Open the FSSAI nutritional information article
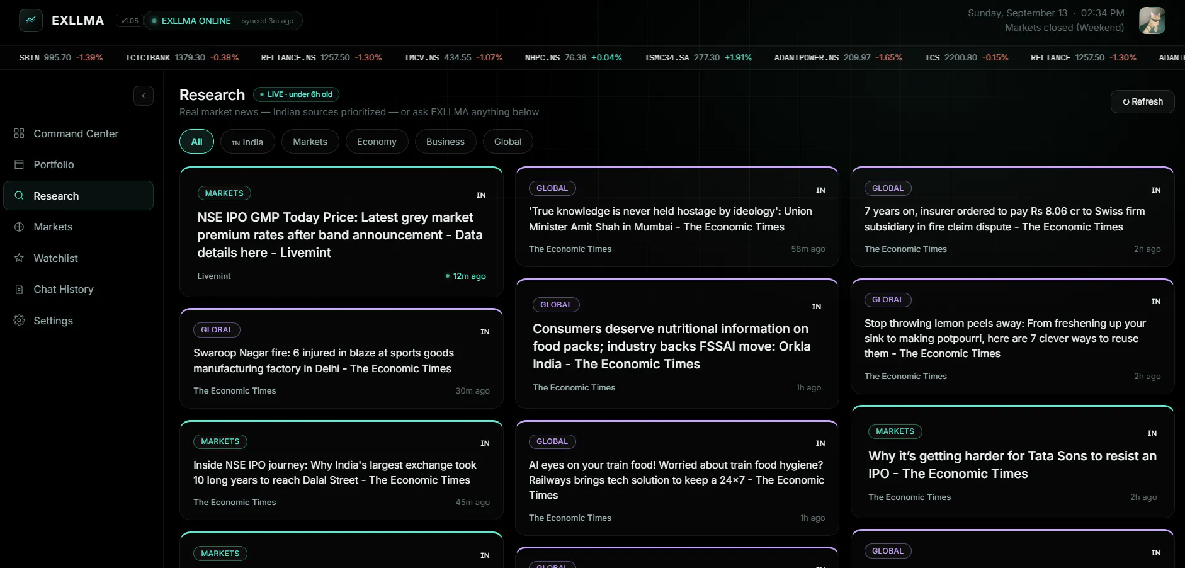 click(677, 344)
